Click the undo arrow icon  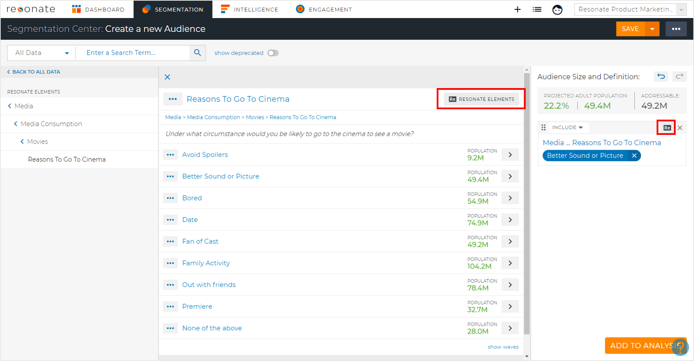(661, 76)
